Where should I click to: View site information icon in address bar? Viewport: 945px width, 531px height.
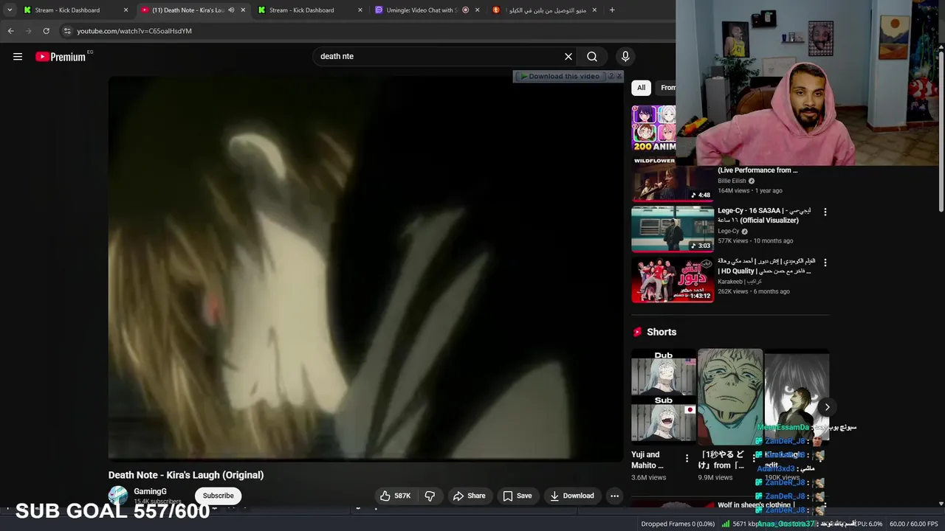(66, 31)
